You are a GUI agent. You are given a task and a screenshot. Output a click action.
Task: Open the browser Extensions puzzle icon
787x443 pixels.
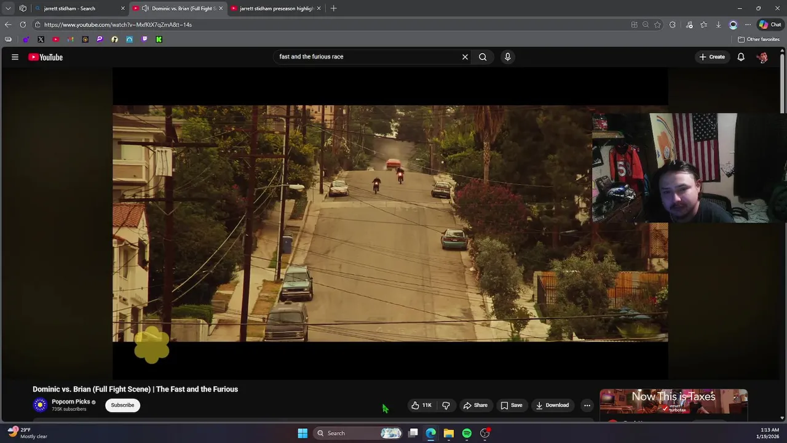point(673,25)
